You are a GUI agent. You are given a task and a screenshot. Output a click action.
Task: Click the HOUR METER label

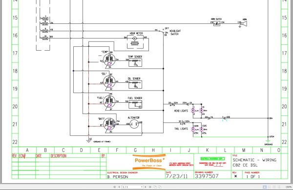click(136, 33)
